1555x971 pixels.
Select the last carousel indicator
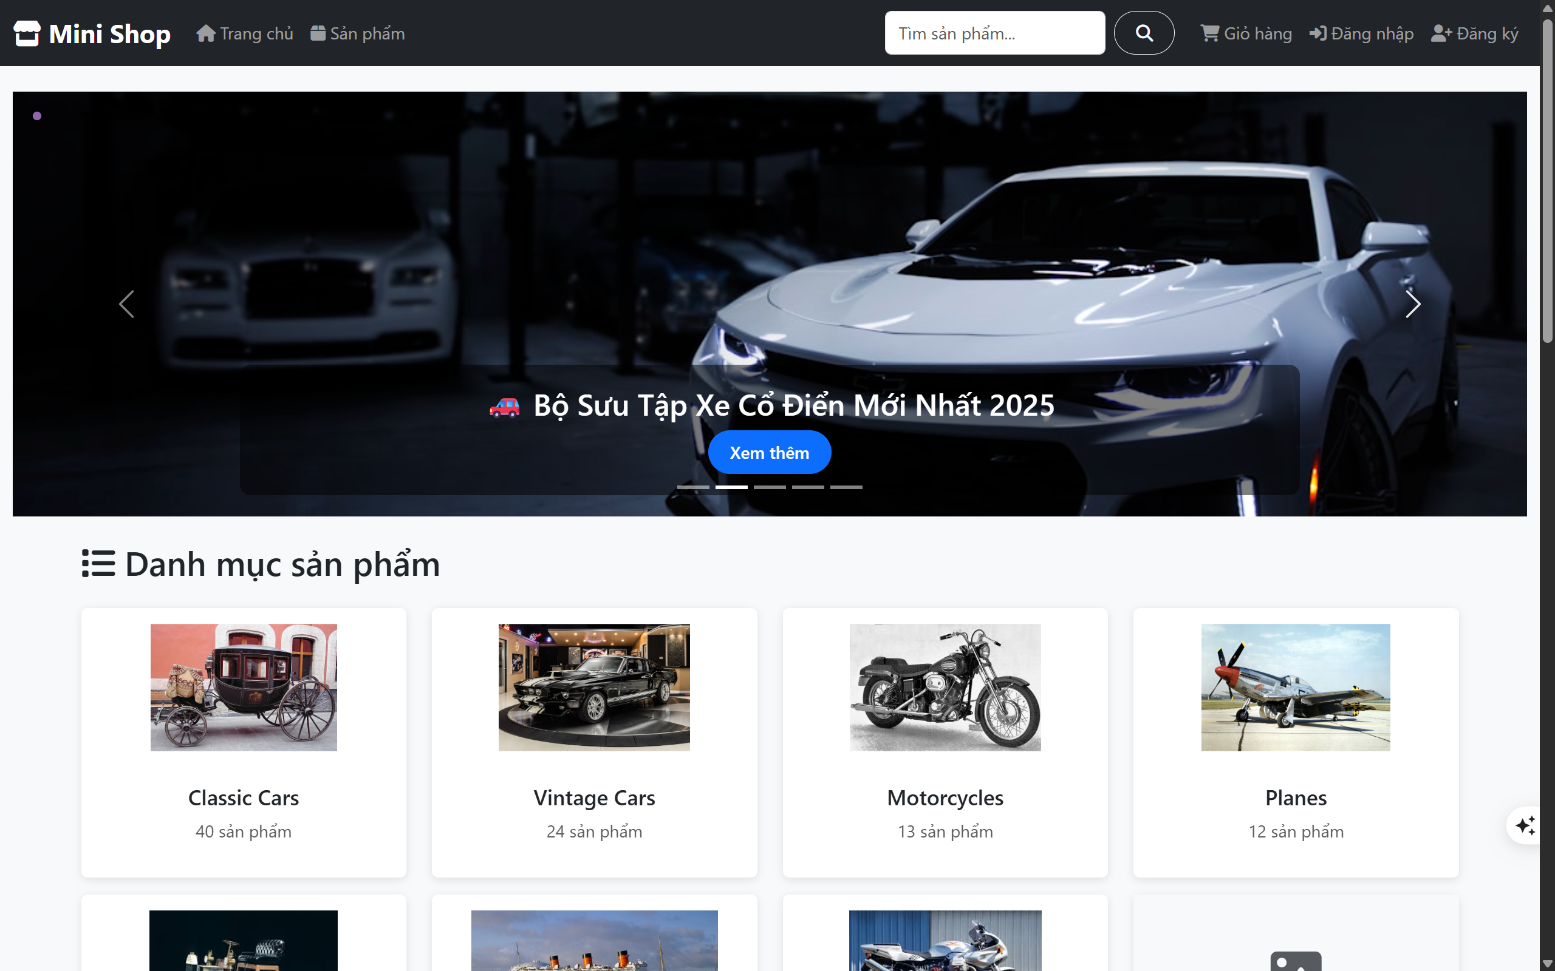pos(847,486)
